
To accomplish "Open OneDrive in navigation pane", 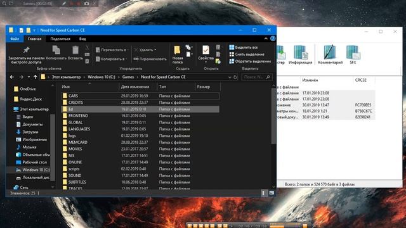I will [25, 89].
